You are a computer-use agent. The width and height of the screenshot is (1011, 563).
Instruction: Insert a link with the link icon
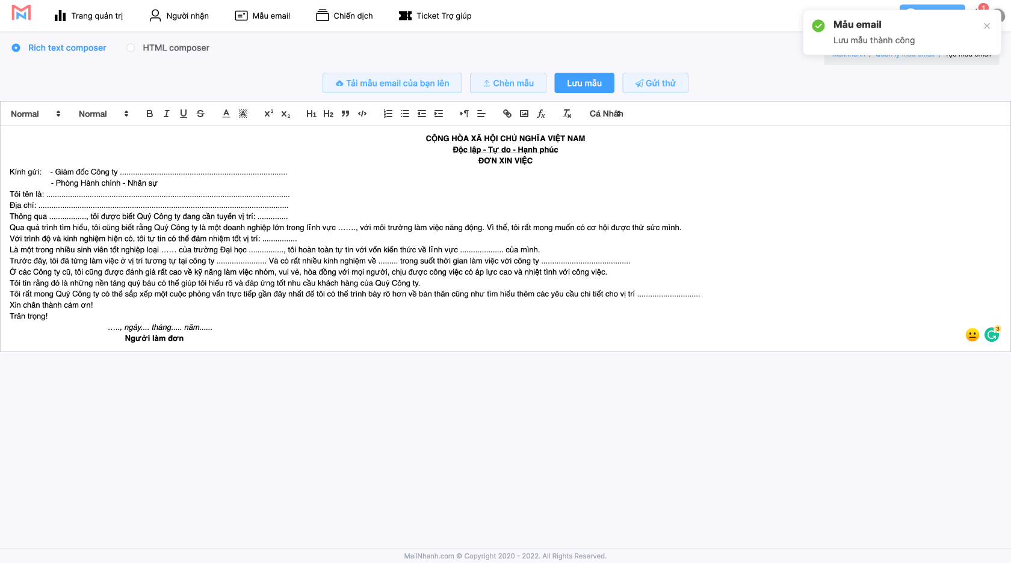[x=507, y=114]
